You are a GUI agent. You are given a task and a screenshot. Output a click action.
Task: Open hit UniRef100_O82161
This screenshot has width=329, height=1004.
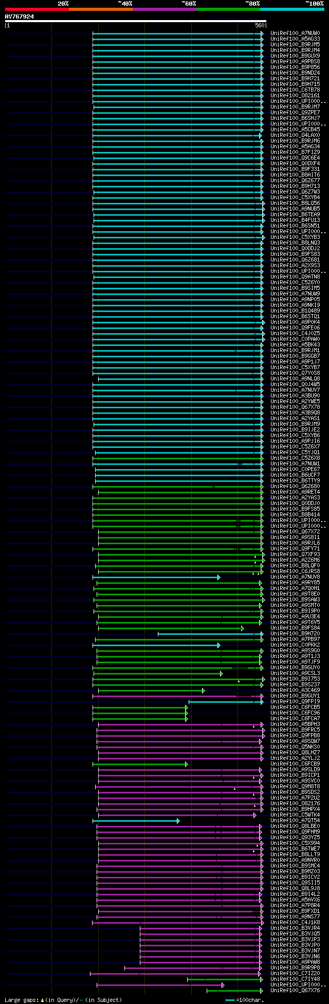295,95
